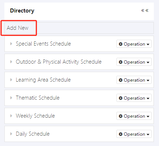159x146 pixels.
Task: Open Operation dropdown for Special Events Schedule
Action: (134, 44)
